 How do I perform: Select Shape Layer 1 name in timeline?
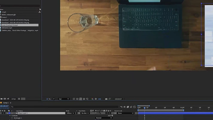pos(41,113)
